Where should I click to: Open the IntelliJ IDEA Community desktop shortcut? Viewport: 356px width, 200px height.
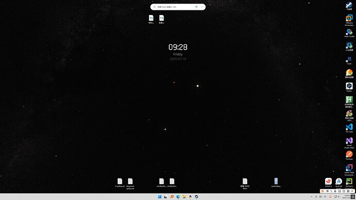(x=349, y=170)
